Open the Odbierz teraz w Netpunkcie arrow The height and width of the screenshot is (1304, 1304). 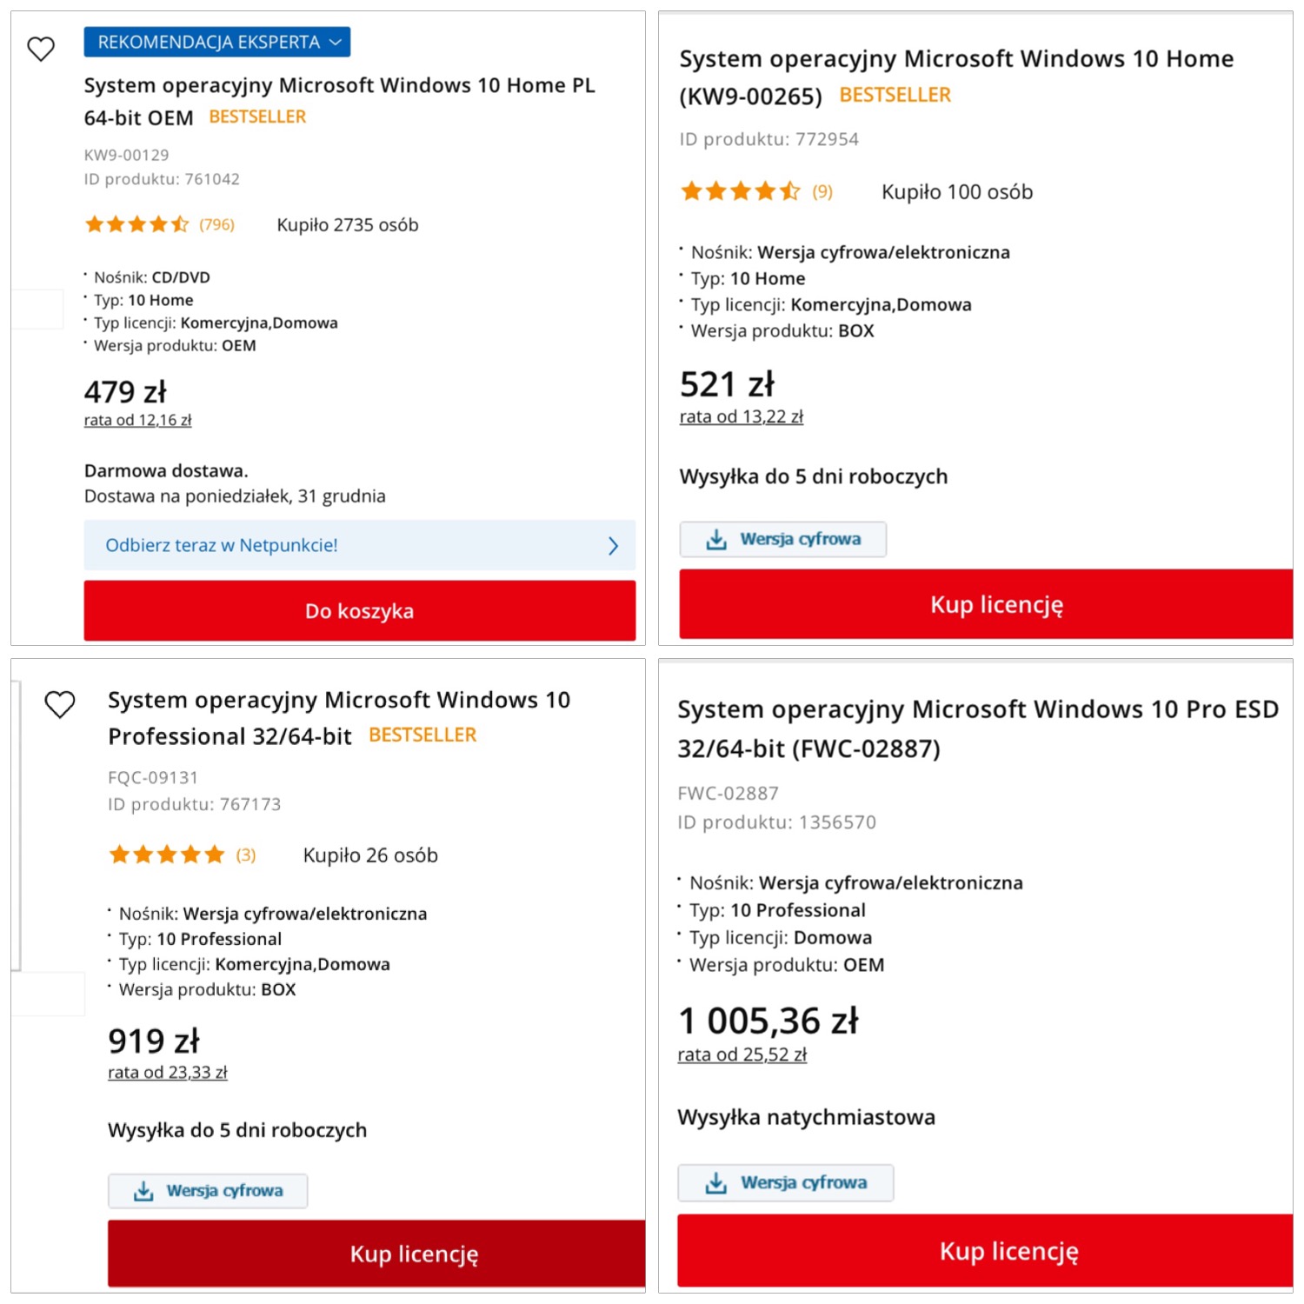pos(613,546)
